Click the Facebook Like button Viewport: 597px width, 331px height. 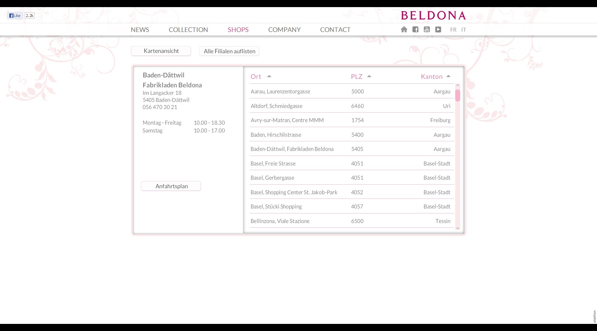(x=15, y=16)
